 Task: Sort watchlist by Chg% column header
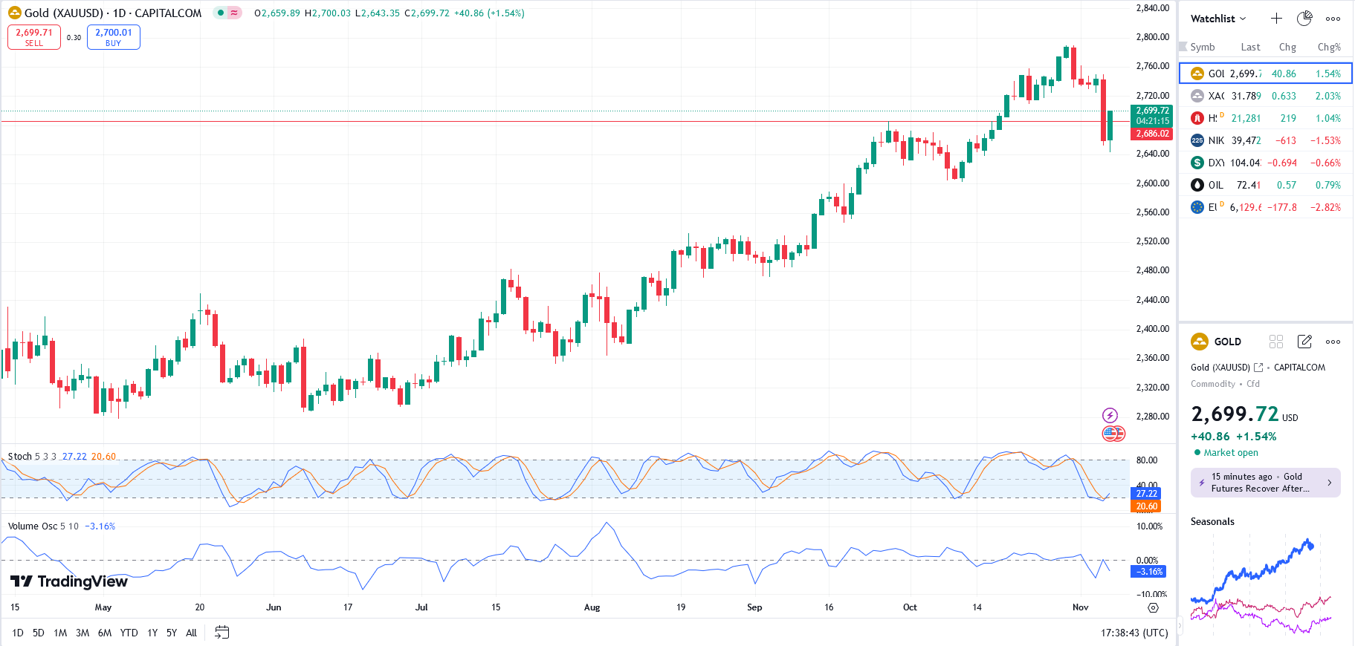1328,47
